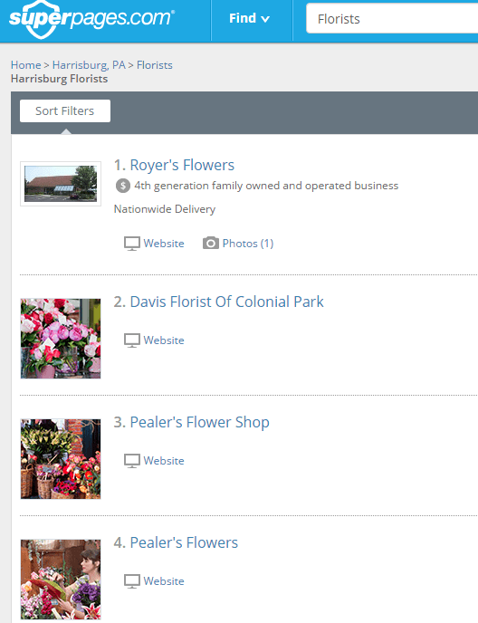Click the camera icon for Royer's Flowers photos
This screenshot has height=623, width=478.
coord(211,244)
